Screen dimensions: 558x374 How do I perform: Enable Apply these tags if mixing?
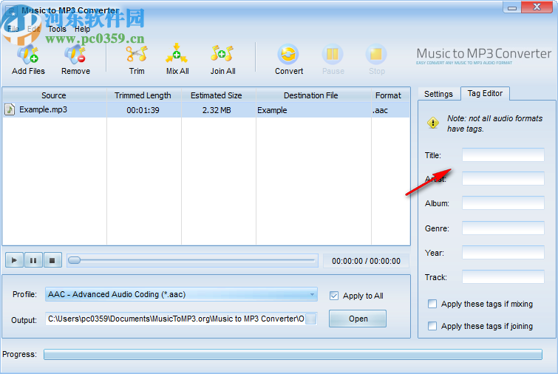(432, 304)
